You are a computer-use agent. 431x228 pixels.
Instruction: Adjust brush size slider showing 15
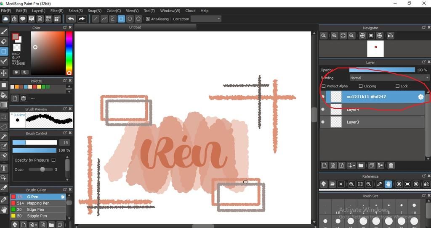coord(35,142)
